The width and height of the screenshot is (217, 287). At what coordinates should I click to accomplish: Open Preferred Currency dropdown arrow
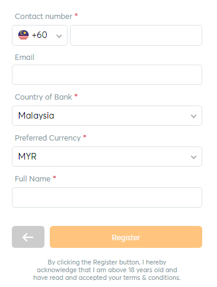(193, 157)
